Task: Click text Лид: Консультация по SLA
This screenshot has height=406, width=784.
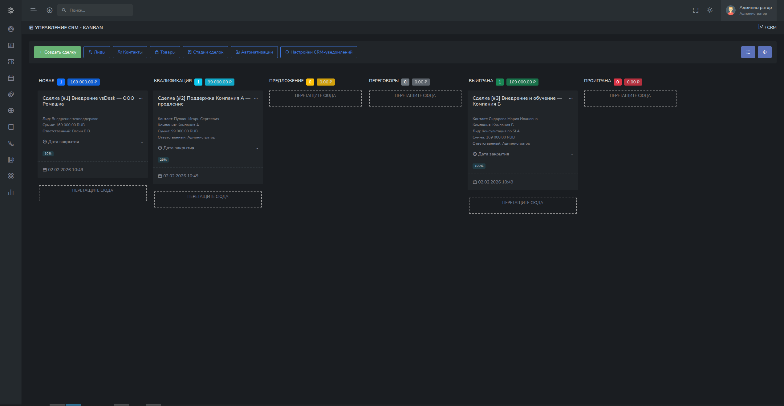Action: (x=496, y=131)
